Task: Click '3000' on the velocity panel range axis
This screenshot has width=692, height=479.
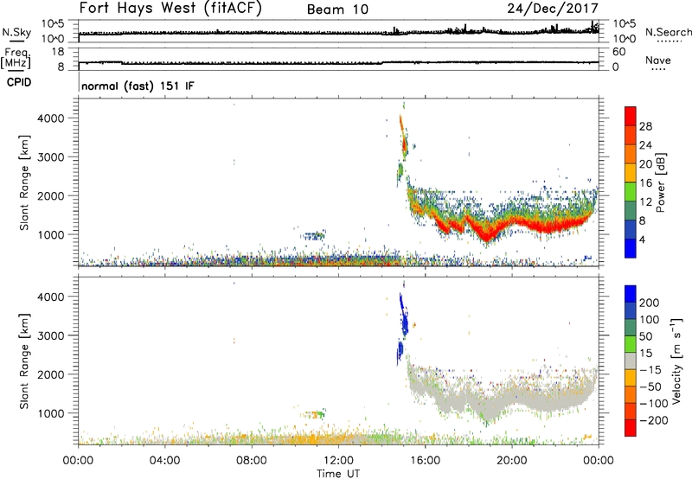Action: (x=51, y=335)
